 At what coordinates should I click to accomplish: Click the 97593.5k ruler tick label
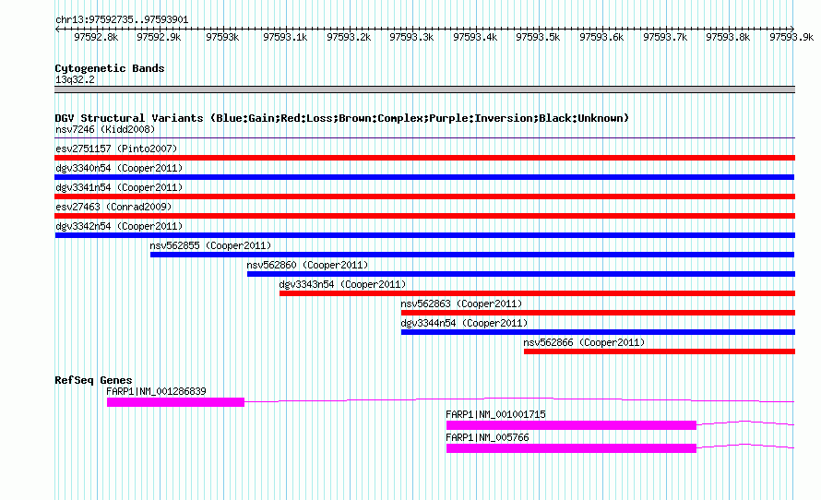(x=538, y=37)
